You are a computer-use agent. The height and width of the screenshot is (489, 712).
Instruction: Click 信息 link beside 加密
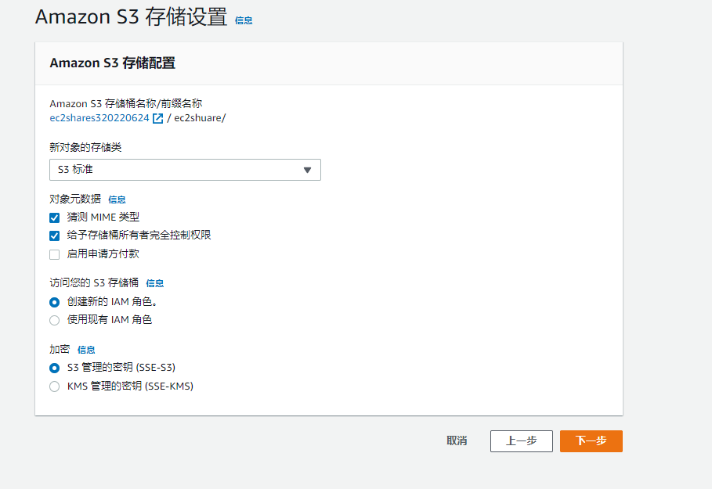86,350
